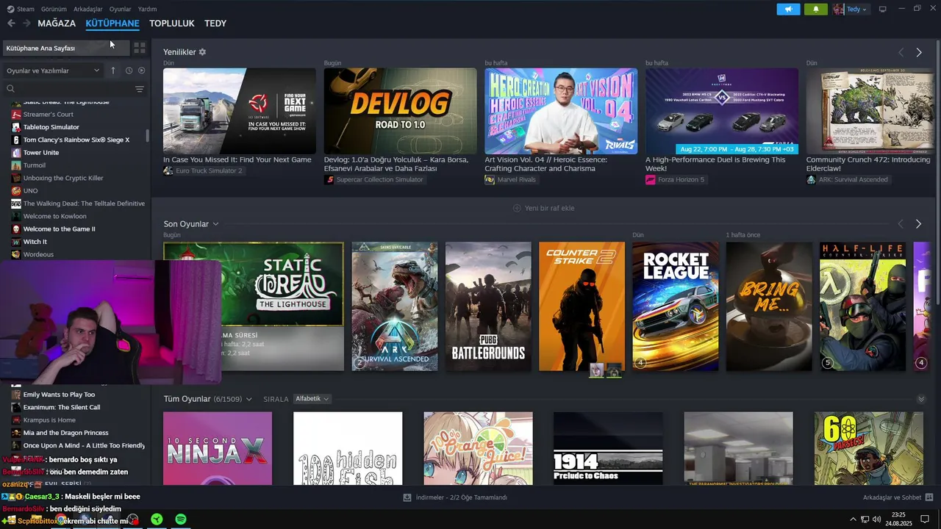Advance Son Oyunlar shelf to the right

(x=918, y=223)
